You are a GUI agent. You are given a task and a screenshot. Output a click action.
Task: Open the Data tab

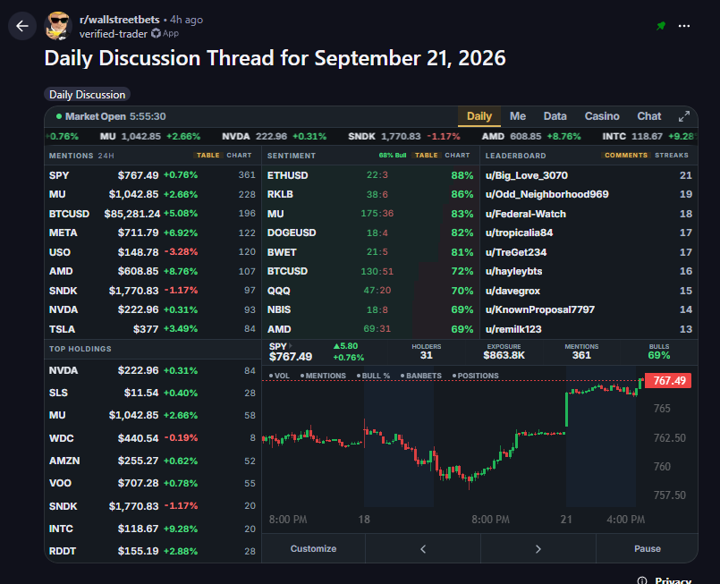click(x=555, y=116)
